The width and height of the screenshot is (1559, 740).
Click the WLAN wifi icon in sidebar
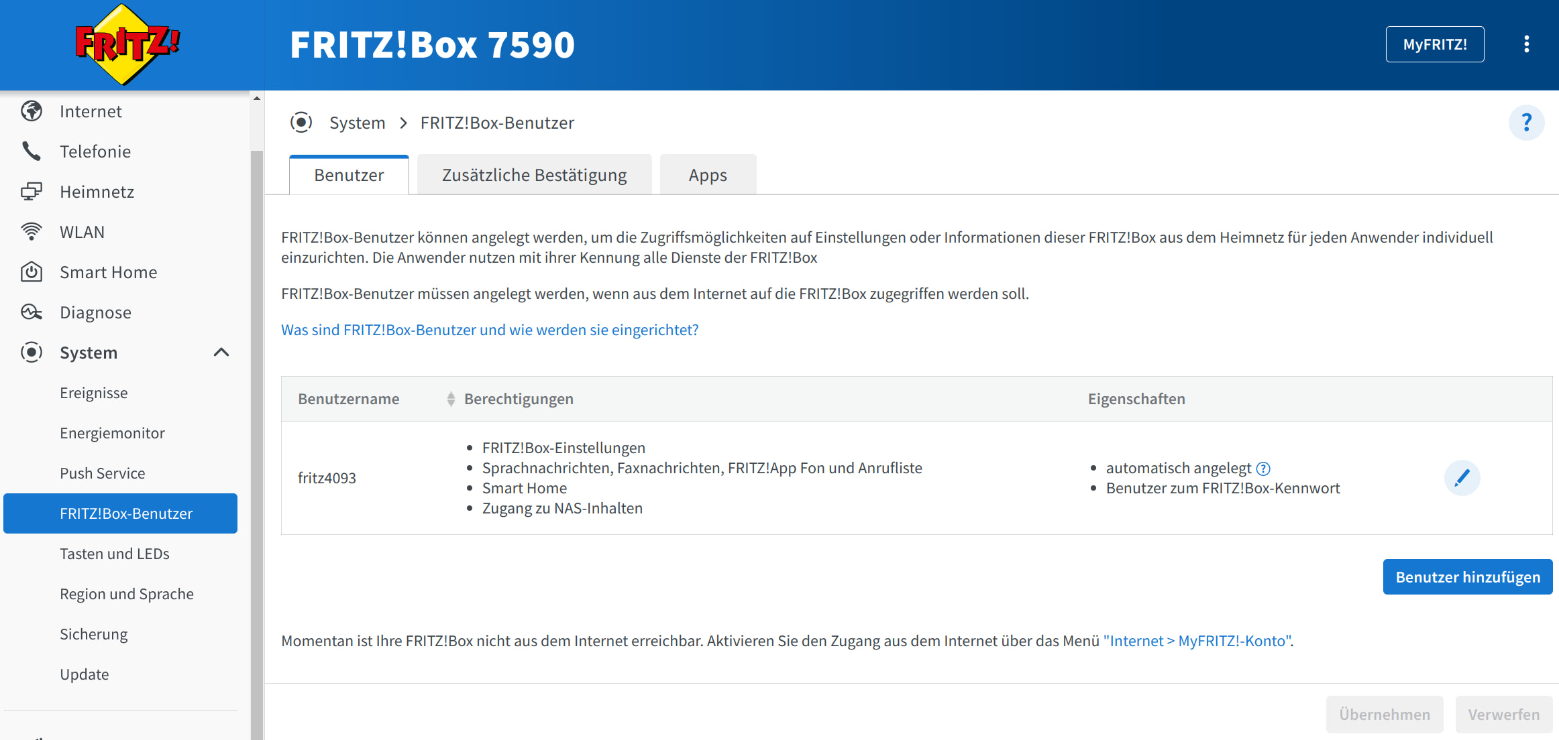32,232
